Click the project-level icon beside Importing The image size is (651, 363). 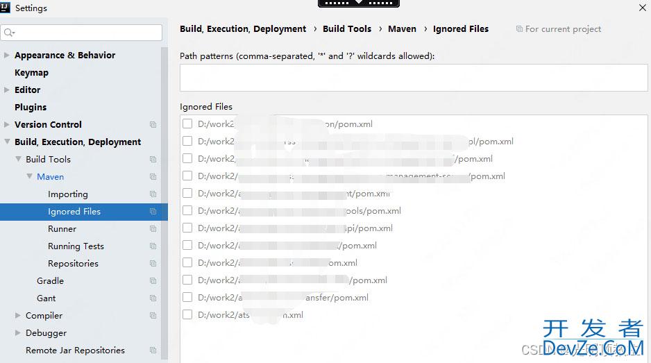153,194
